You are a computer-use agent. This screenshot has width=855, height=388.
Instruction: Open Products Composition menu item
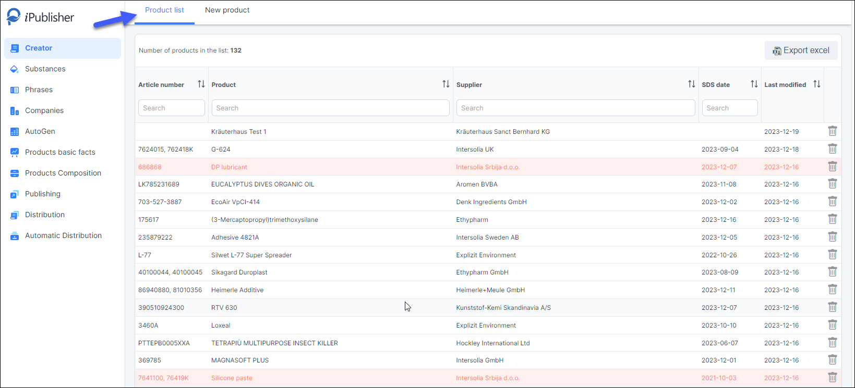[63, 173]
